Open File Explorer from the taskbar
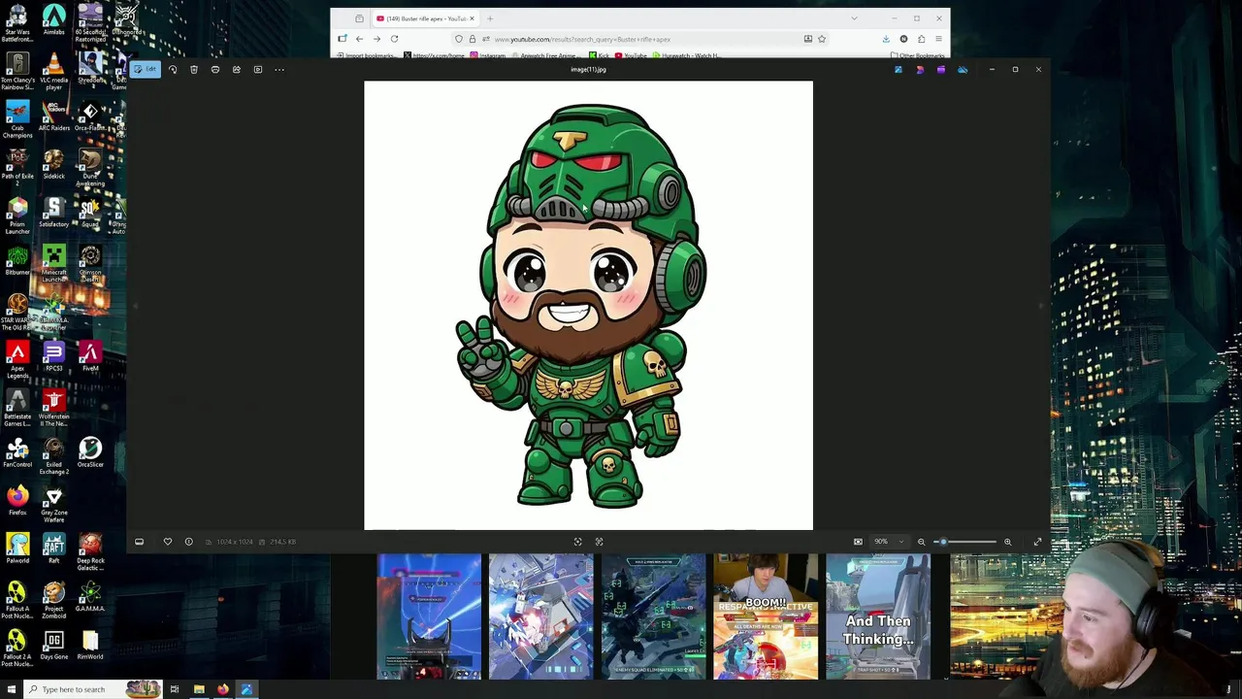 (199, 689)
